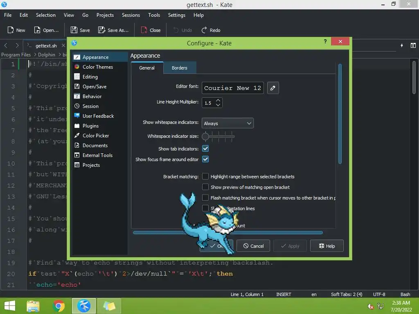419x314 pixels.
Task: Click the split view icon in Kate
Action: coord(413,45)
